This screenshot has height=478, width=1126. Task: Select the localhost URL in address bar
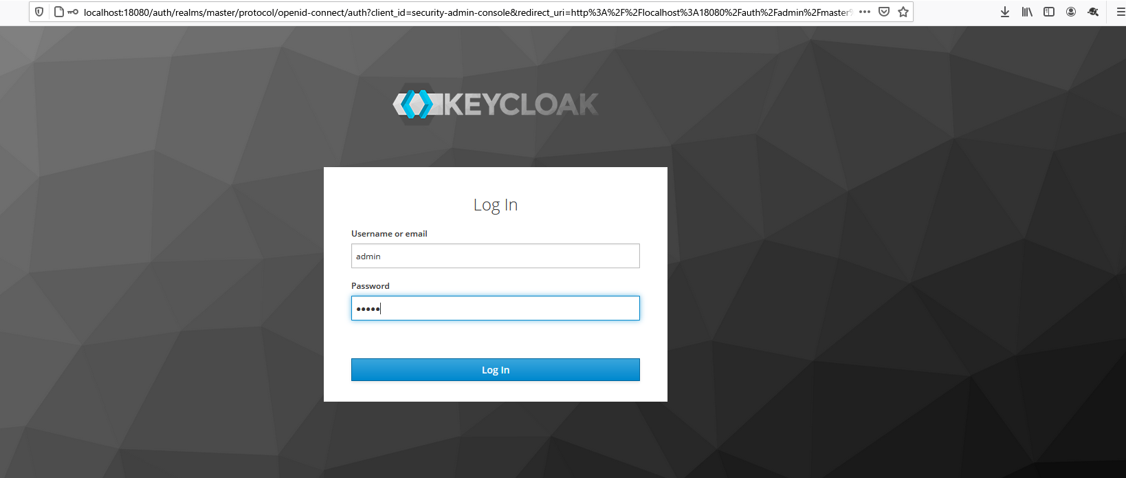point(467,12)
